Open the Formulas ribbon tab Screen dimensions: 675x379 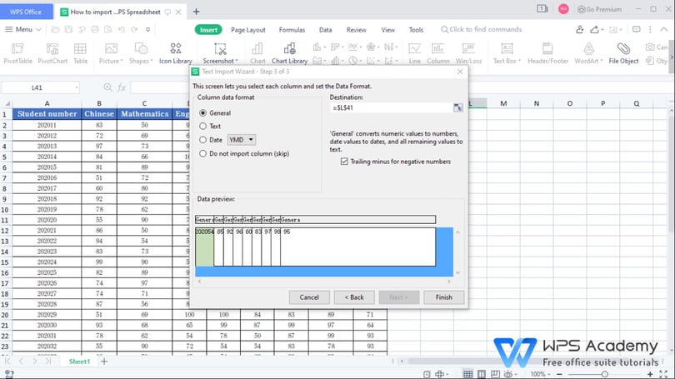[x=292, y=30]
